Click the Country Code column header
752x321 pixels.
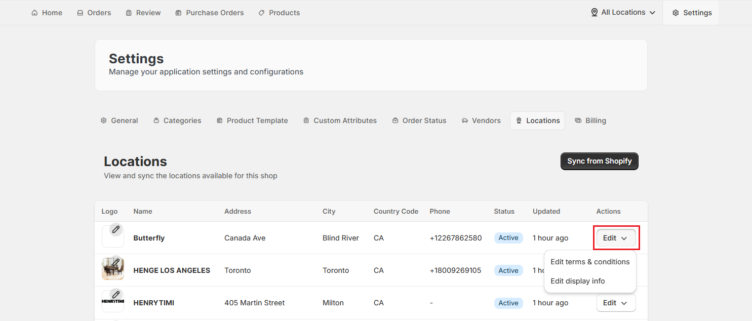pos(396,211)
